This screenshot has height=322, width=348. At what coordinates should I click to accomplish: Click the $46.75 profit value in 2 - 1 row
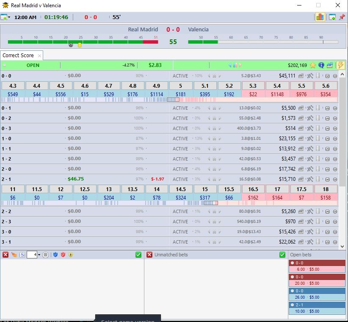tap(76, 179)
